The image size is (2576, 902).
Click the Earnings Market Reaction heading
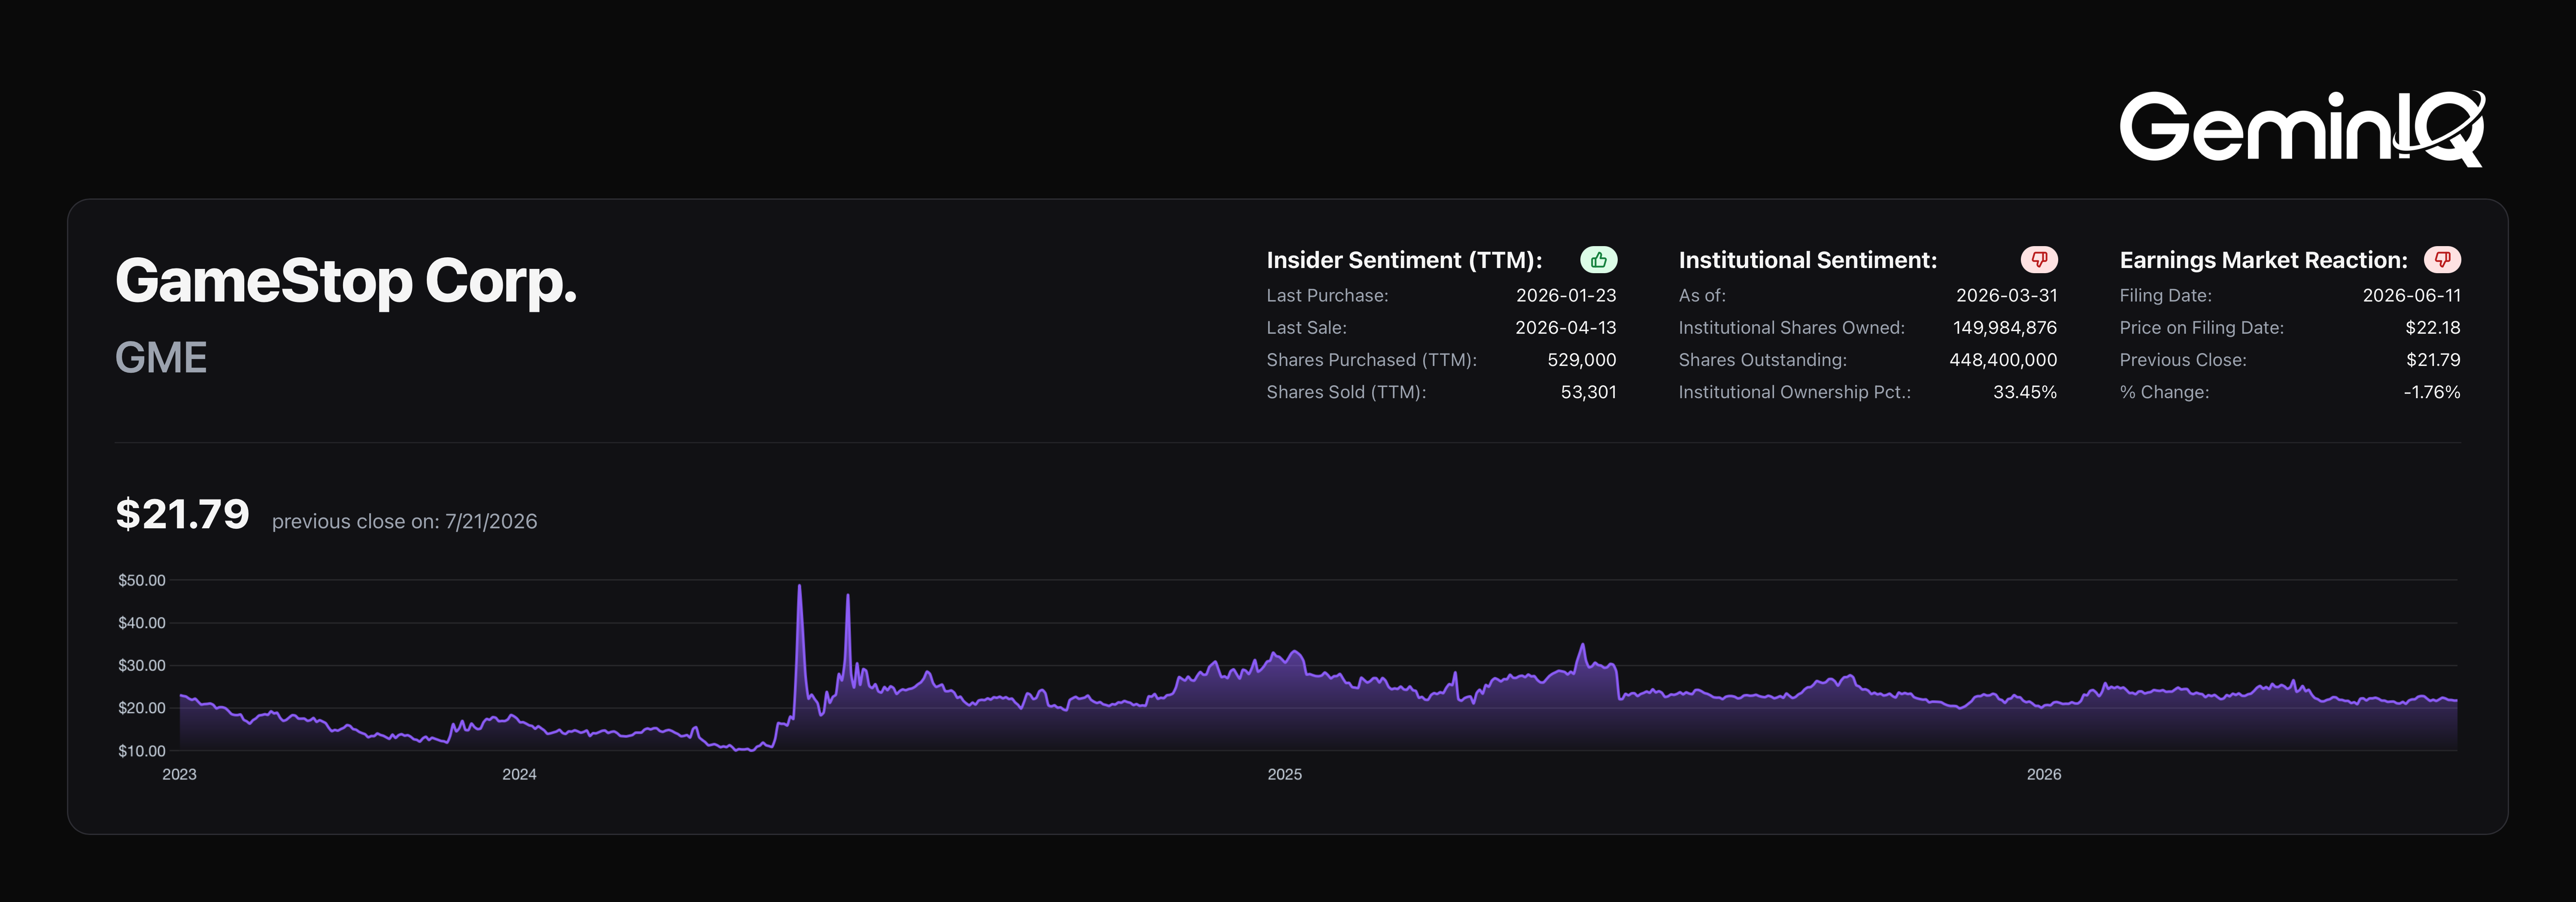point(2264,260)
